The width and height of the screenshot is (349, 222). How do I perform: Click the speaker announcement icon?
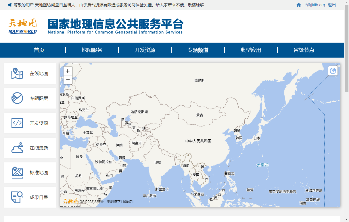pyautogui.click(x=10, y=5)
